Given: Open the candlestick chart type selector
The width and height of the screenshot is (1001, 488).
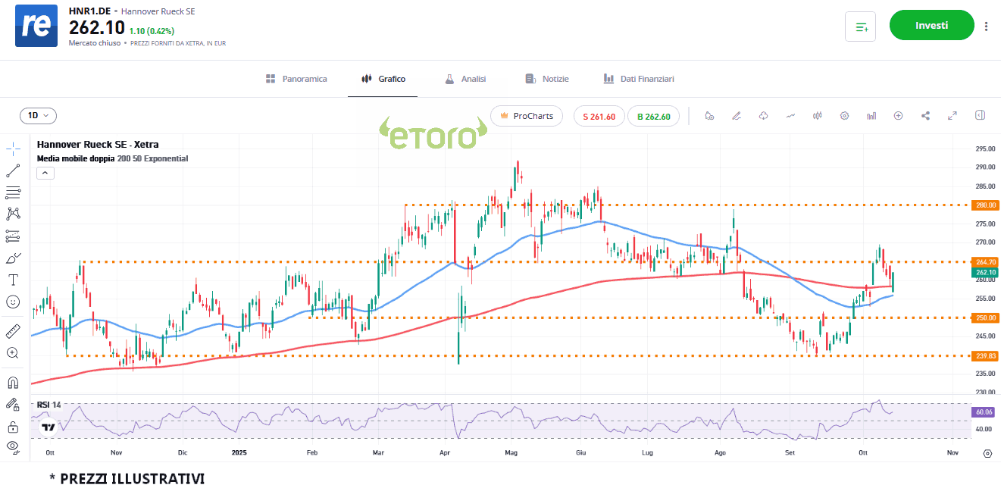Looking at the screenshot, I should pos(817,116).
